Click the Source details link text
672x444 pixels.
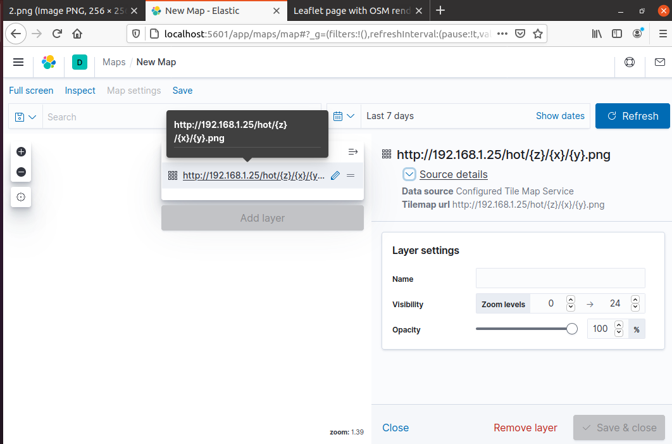pyautogui.click(x=454, y=174)
